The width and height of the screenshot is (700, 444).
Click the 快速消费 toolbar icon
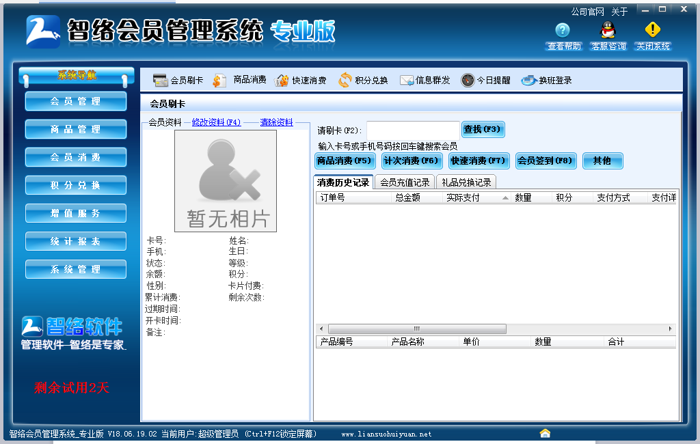click(x=281, y=81)
